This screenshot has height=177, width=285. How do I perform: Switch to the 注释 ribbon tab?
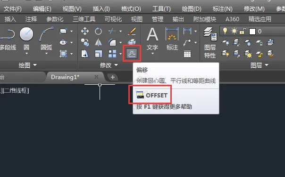[31, 19]
